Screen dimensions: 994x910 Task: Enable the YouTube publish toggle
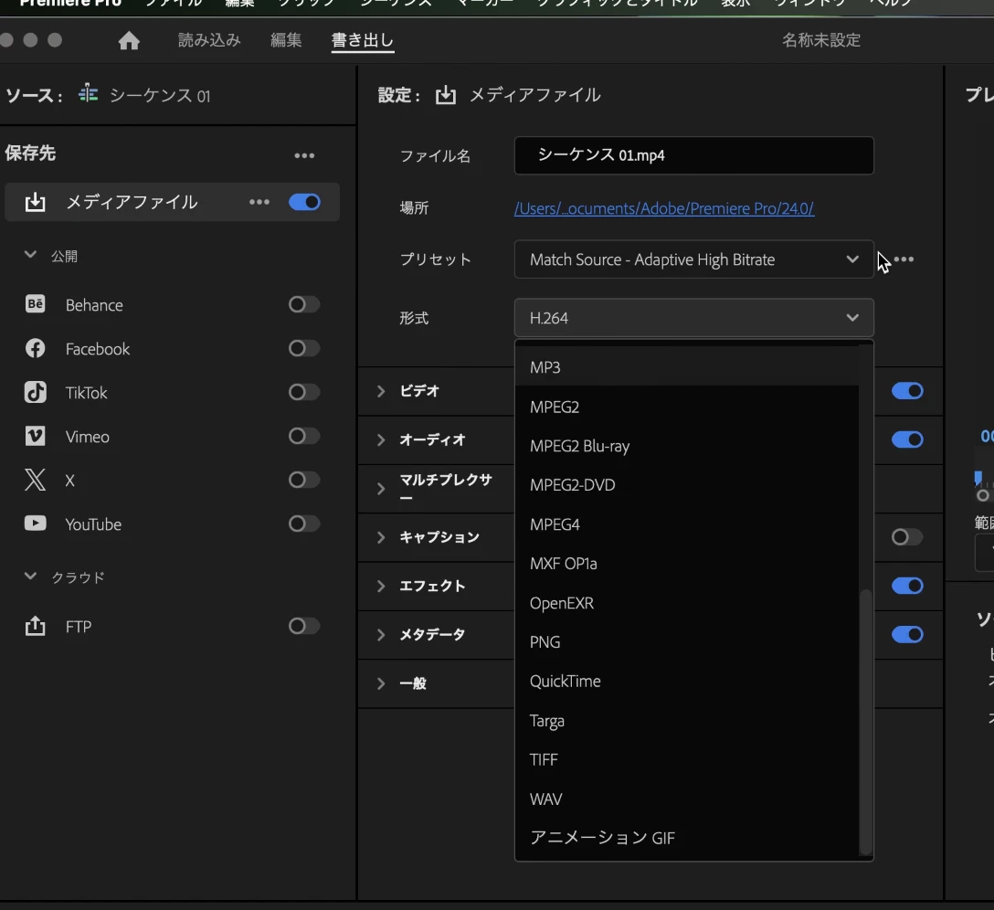coord(304,524)
